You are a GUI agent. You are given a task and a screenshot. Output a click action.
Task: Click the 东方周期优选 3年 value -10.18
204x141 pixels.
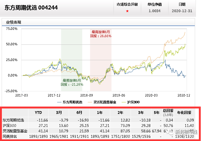tap(145, 120)
